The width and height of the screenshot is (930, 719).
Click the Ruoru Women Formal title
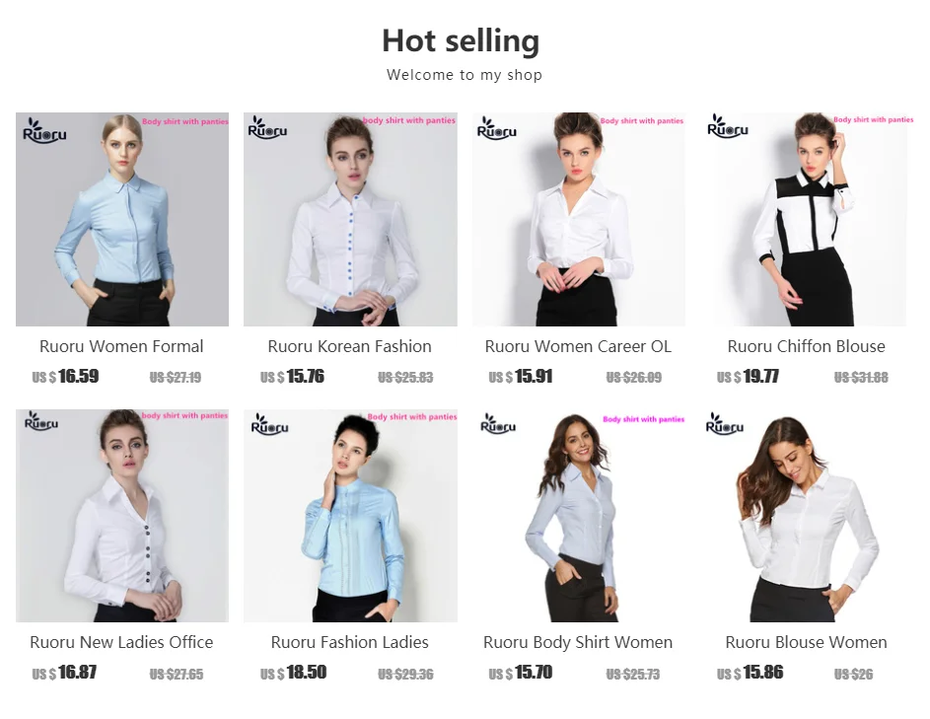click(121, 346)
